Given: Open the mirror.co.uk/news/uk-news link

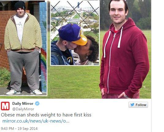Looking at the screenshot, I should [x=36, y=121].
